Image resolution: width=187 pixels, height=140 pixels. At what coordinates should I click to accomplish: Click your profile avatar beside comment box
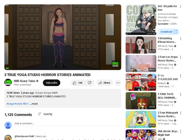[x=8, y=125]
